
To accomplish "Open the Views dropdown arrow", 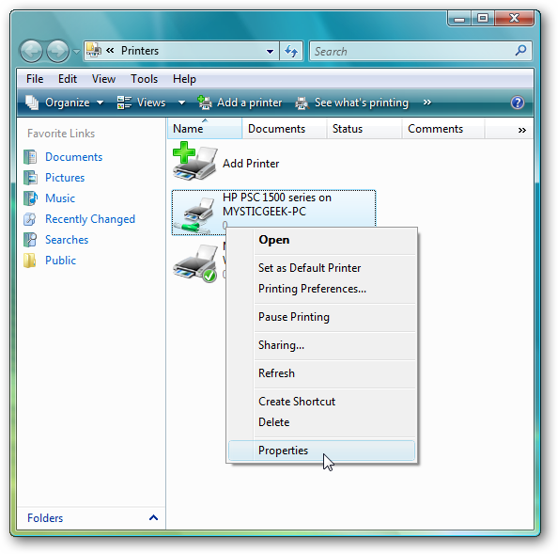I will pos(181,103).
